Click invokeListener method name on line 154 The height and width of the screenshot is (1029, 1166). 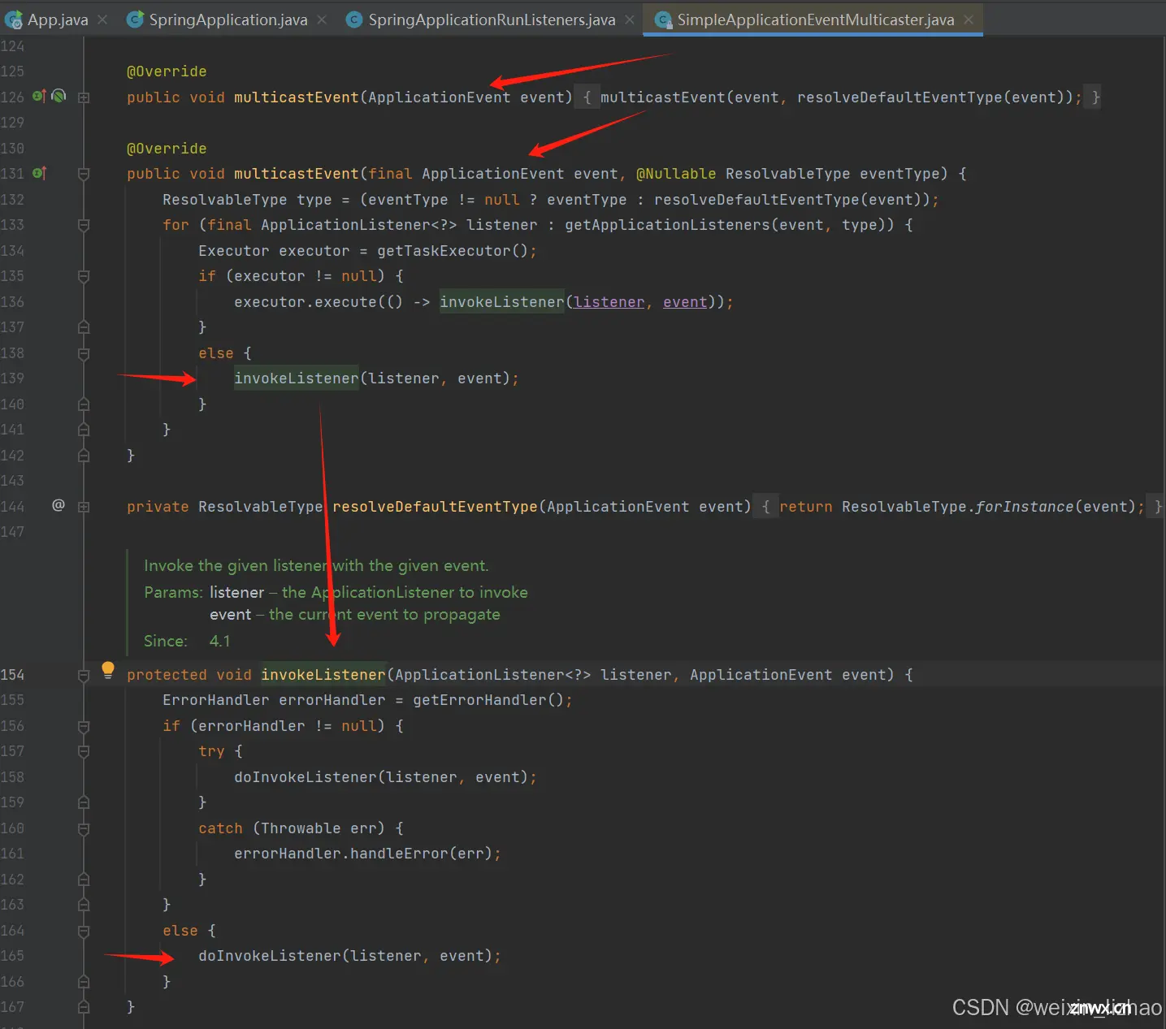(323, 674)
